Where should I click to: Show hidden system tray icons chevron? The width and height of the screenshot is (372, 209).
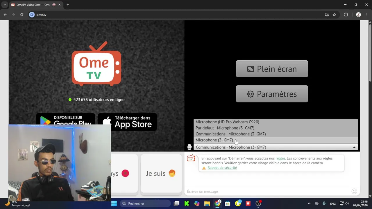pyautogui.click(x=309, y=203)
